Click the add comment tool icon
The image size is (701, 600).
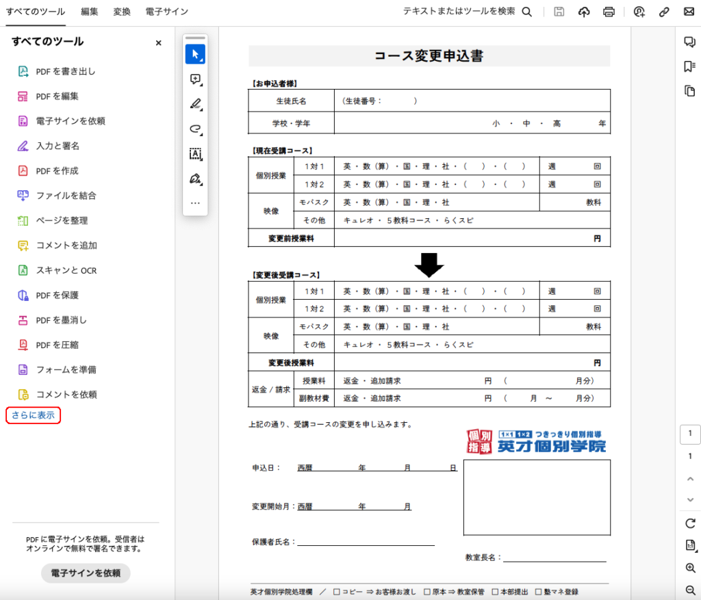pos(195,79)
